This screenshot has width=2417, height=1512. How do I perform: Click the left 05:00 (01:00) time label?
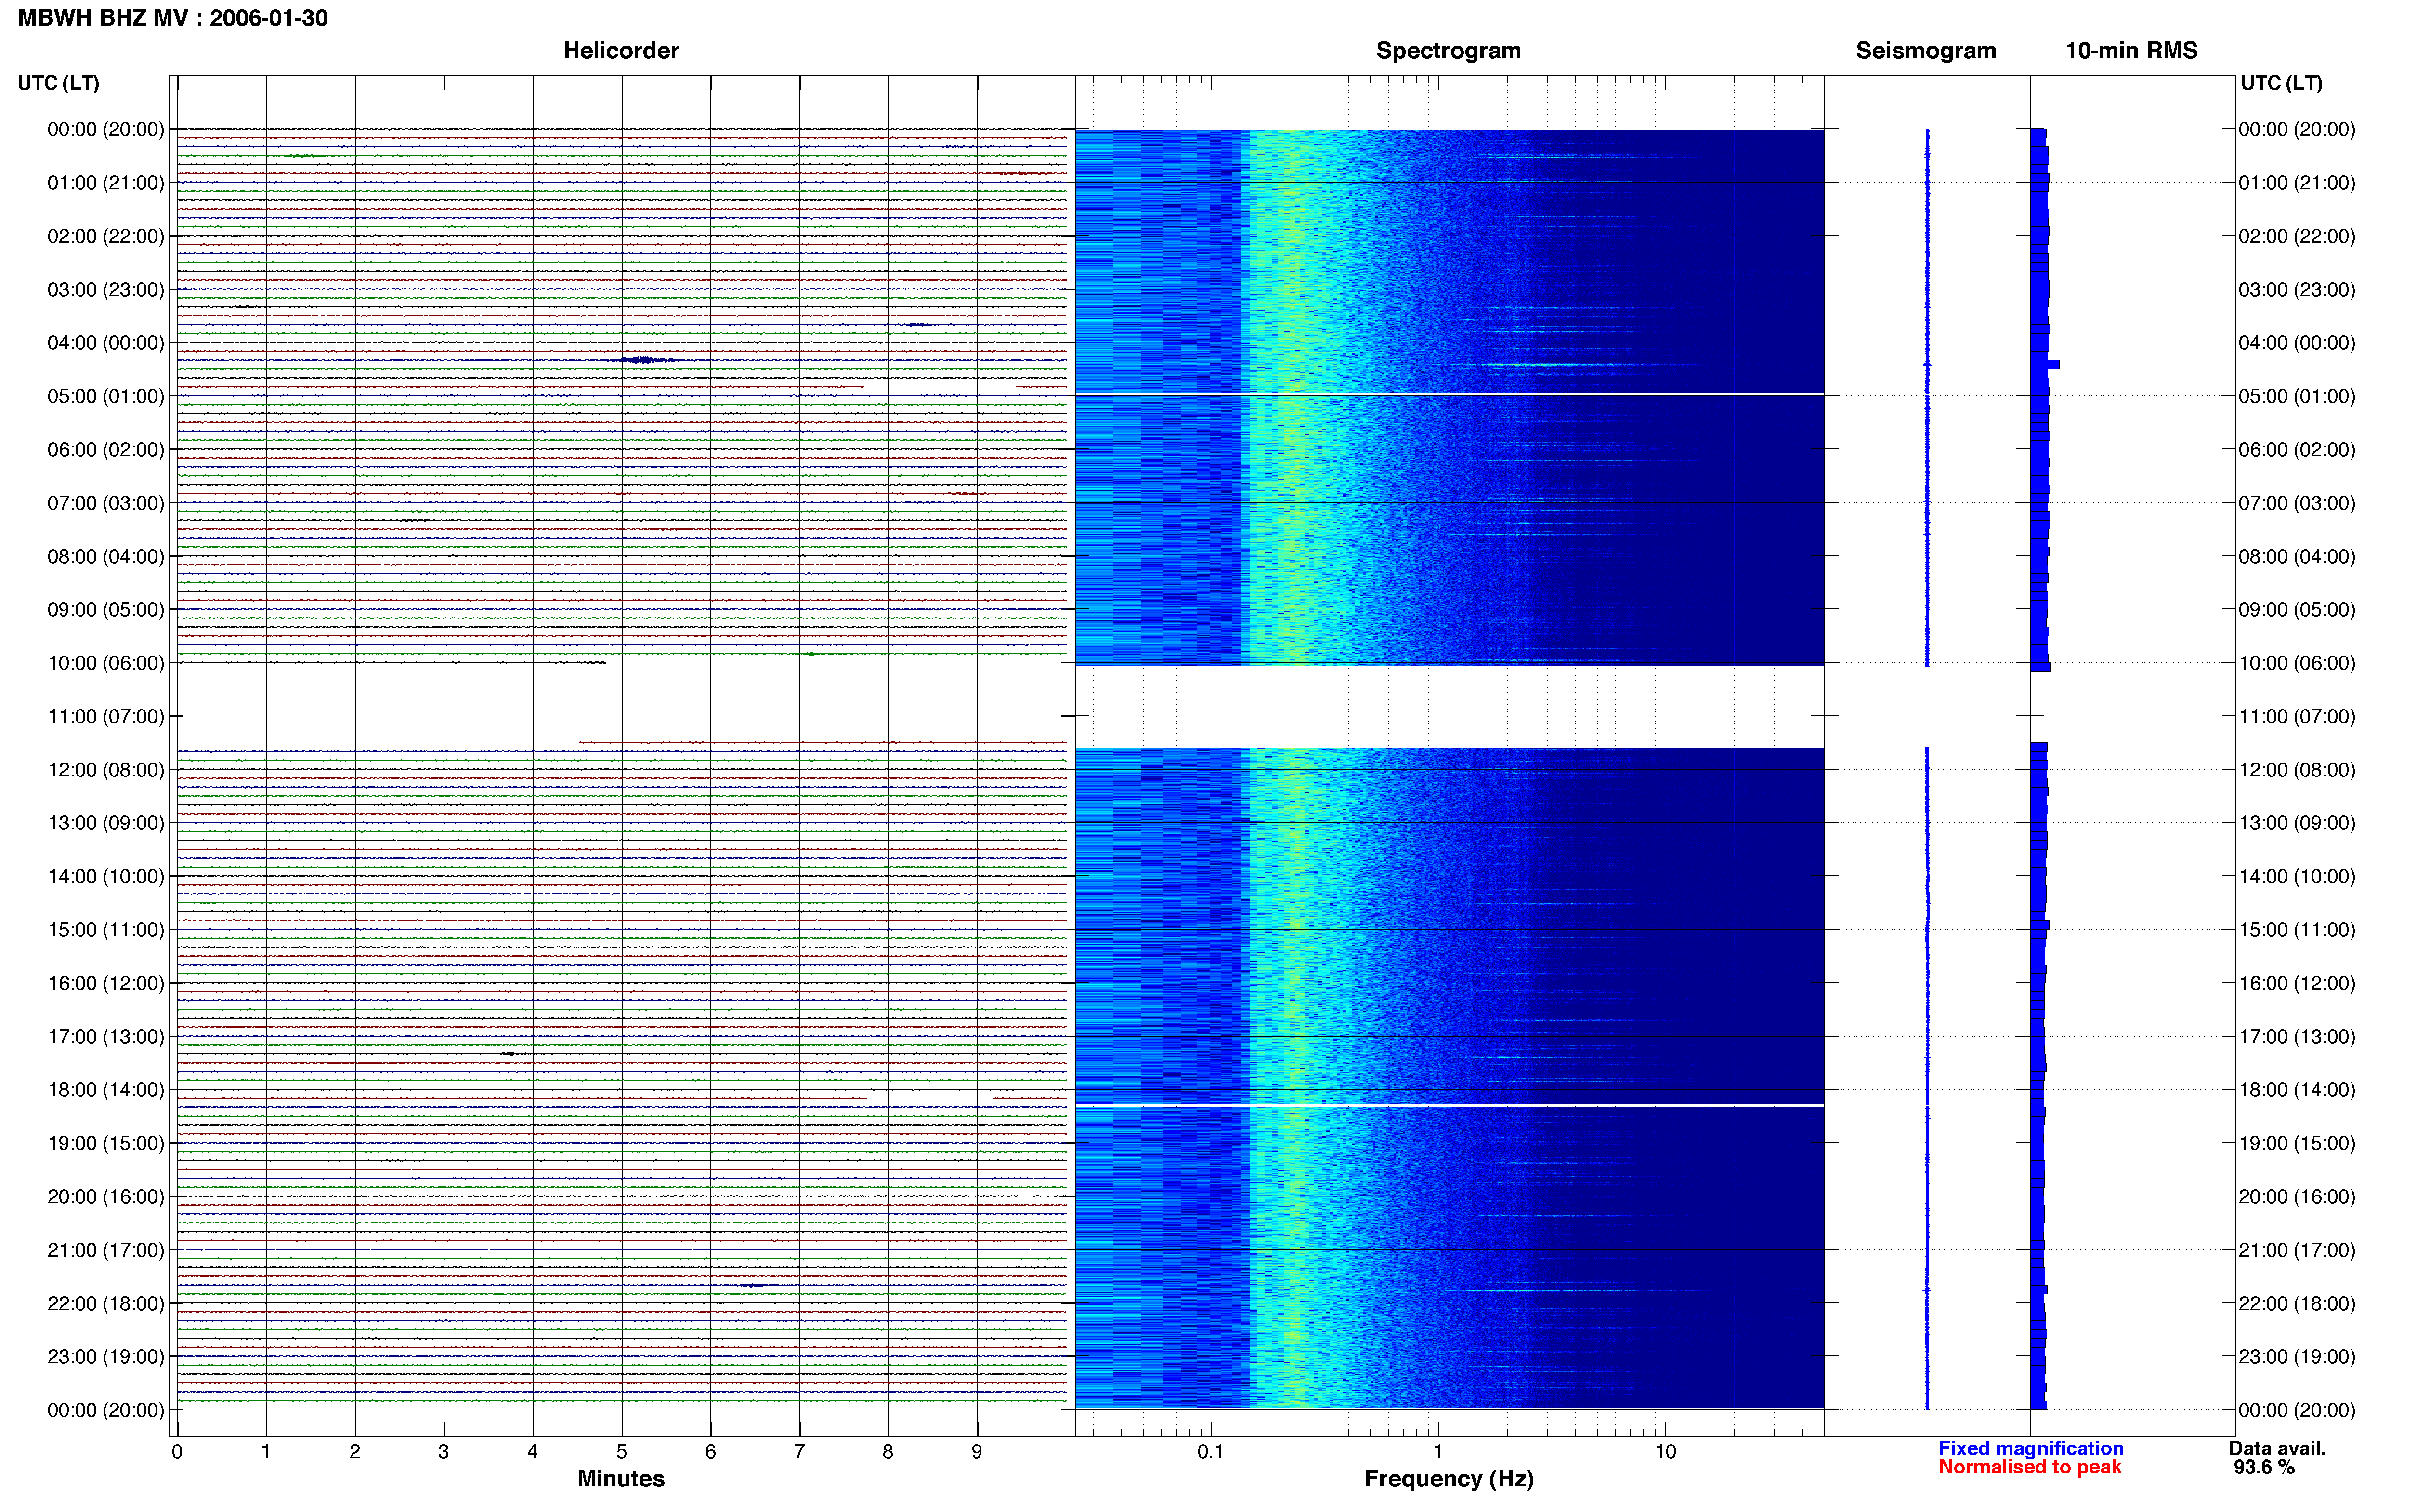[106, 396]
